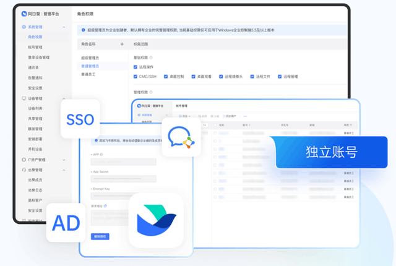Open 开机设备 in the sidebar

point(35,149)
